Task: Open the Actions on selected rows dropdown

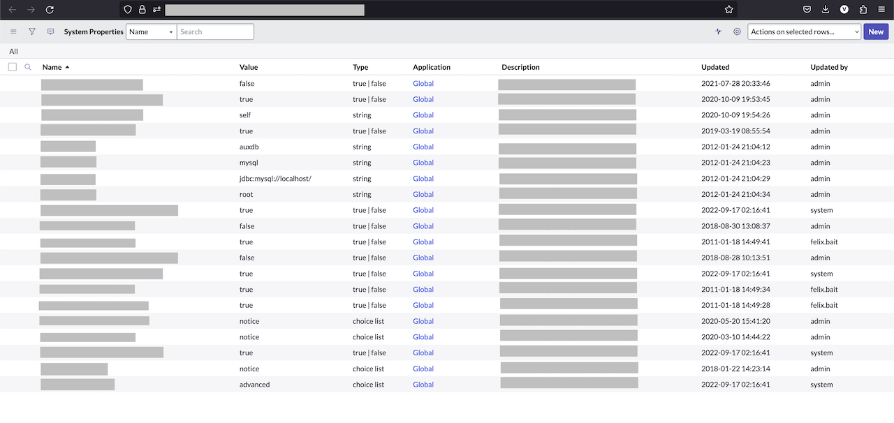Action: (x=804, y=31)
